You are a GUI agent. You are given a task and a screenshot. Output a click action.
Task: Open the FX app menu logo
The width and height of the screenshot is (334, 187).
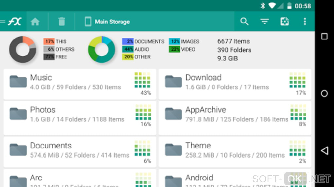coord(14,22)
